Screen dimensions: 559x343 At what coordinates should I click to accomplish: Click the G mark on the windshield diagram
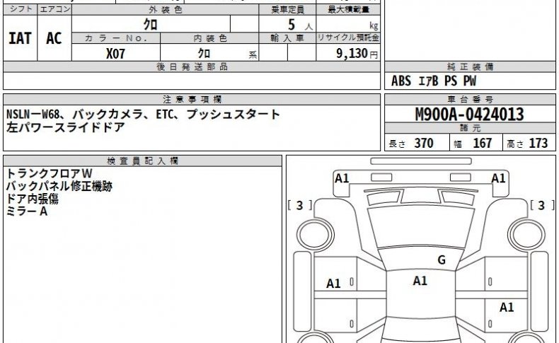(x=442, y=260)
